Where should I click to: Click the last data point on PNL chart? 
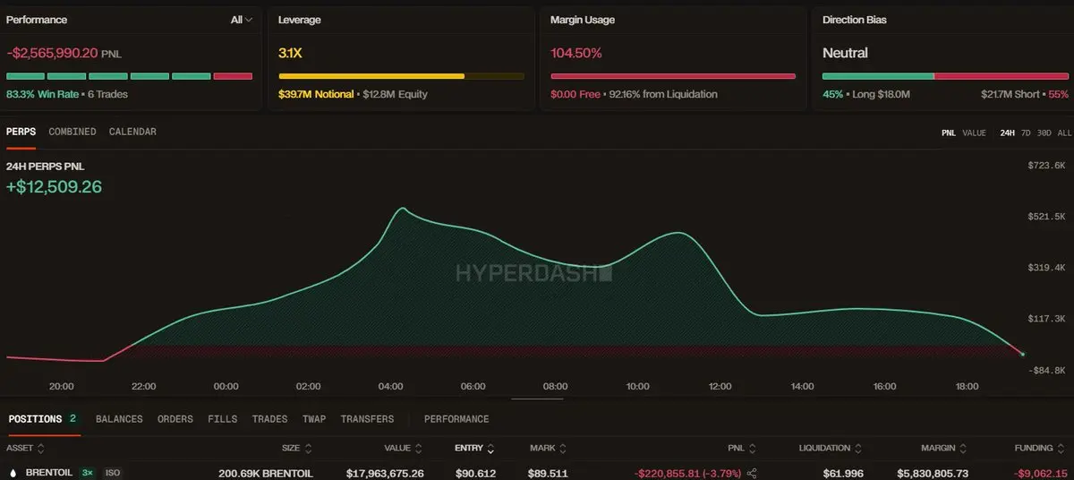(1022, 355)
